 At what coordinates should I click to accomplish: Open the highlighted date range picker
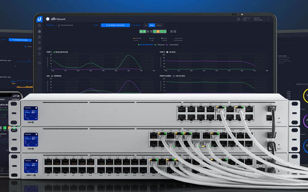pyautogui.click(x=115, y=25)
